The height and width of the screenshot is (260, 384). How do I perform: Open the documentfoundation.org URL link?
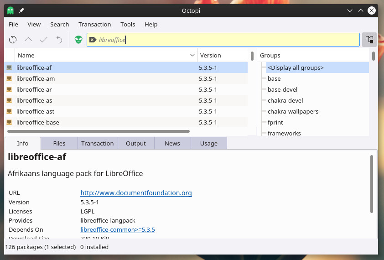(x=136, y=193)
